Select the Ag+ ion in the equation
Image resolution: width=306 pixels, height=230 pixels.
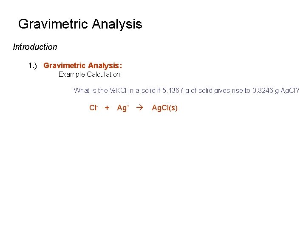click(x=123, y=108)
